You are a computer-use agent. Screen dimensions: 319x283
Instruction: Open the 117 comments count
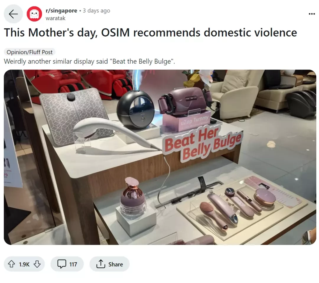pos(73,264)
